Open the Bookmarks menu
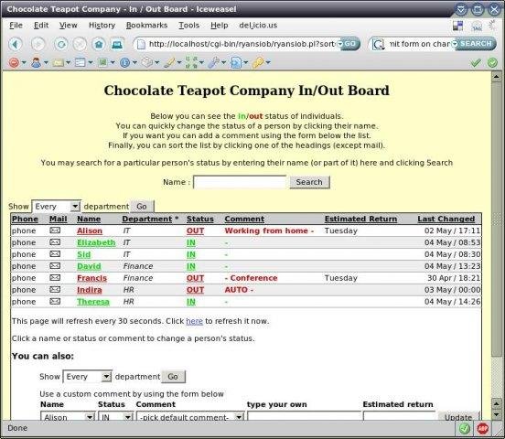 [x=146, y=25]
